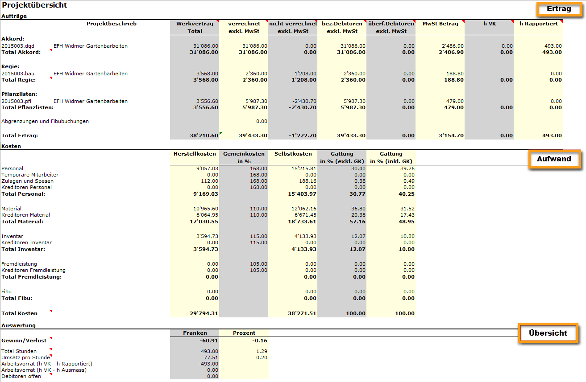
Task: Click the Selbstkosten value '18'733.61'
Action: [302, 222]
